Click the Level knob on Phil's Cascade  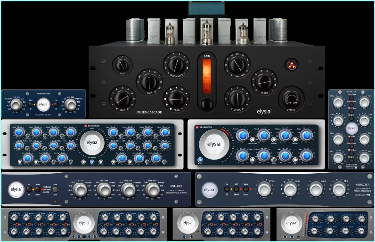tap(237, 99)
